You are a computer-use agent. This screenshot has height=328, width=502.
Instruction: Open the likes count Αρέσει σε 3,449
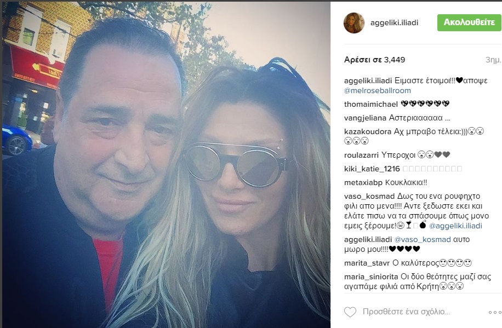tap(374, 60)
